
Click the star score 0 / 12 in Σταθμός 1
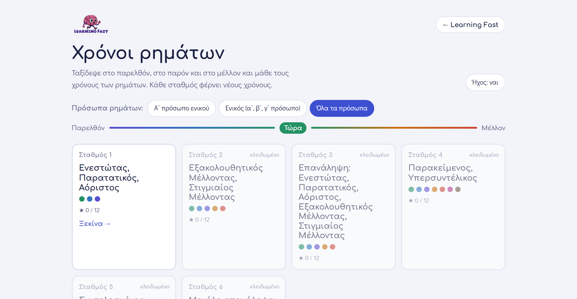tap(89, 210)
